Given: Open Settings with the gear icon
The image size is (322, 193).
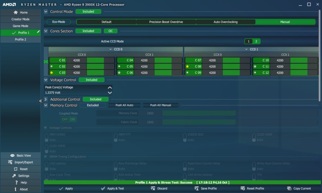Looking at the screenshot, I should [14, 176].
